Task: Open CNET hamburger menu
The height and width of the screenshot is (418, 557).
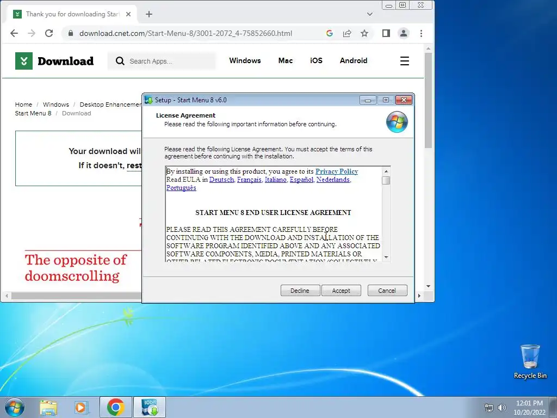Action: point(405,61)
